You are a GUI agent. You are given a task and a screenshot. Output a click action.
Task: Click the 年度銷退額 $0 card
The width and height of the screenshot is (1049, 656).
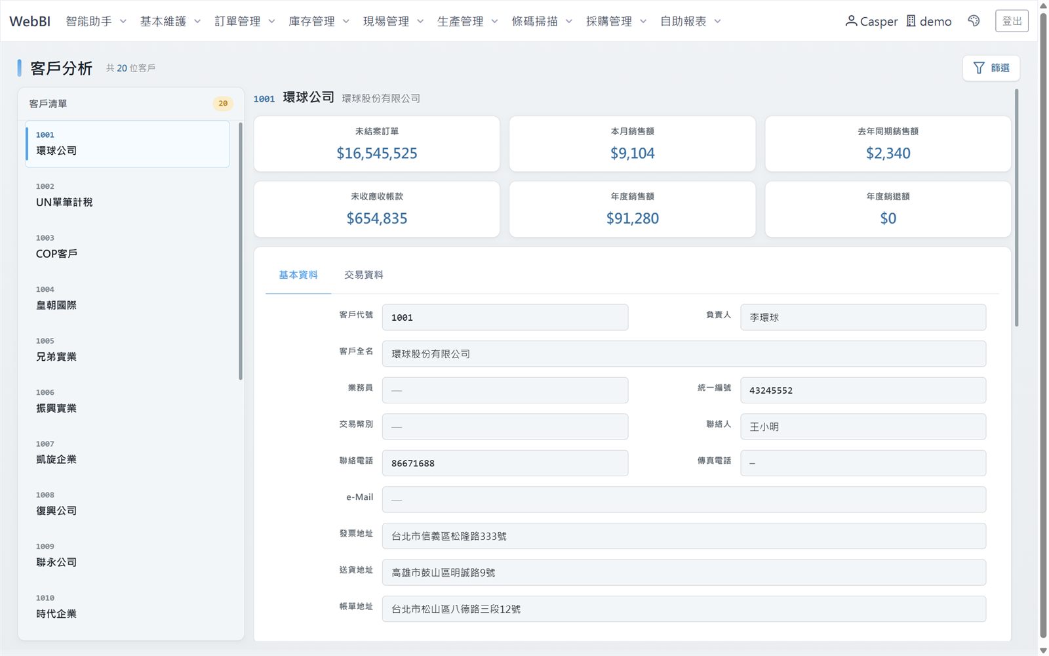coord(888,209)
